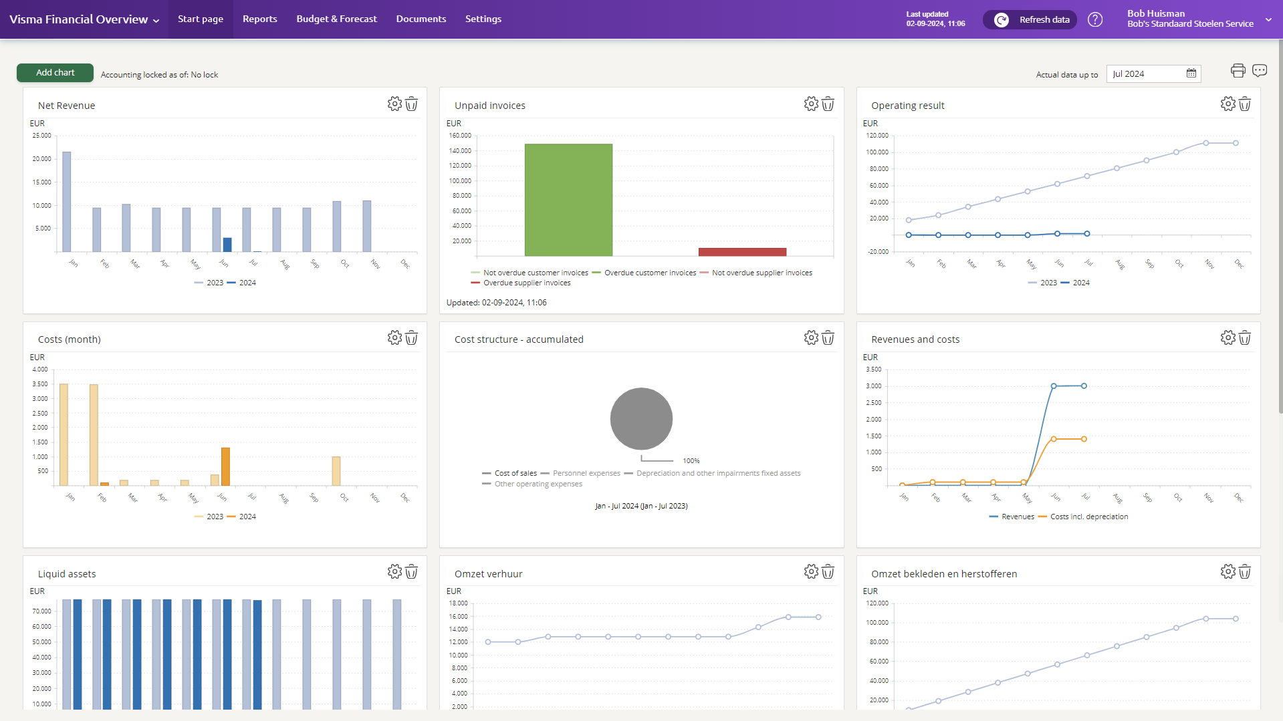
Task: Open settings for Omzet bekleden en herstofferen
Action: (1228, 572)
